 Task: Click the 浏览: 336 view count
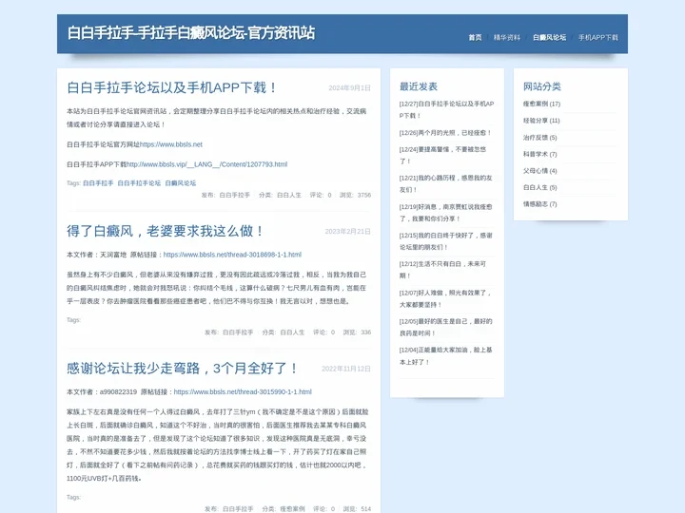[357, 332]
